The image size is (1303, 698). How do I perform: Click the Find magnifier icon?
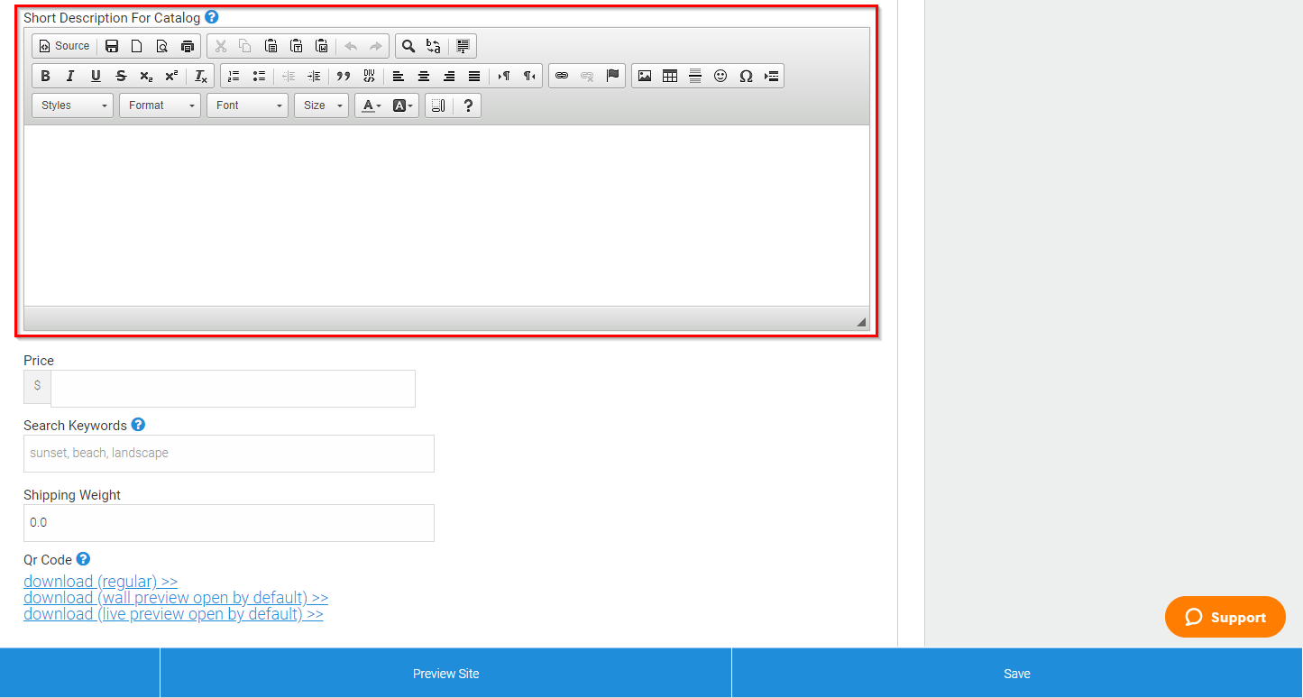pyautogui.click(x=408, y=46)
